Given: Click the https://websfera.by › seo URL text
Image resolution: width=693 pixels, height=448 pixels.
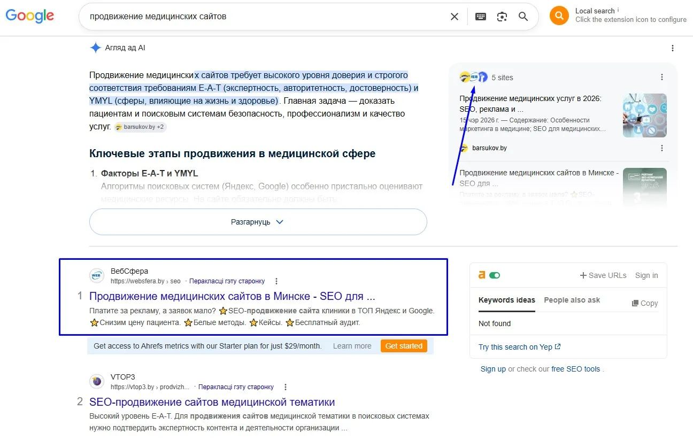Looking at the screenshot, I should coord(145,281).
